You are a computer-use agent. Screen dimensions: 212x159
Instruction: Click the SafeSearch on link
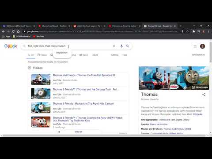coord(198,55)
